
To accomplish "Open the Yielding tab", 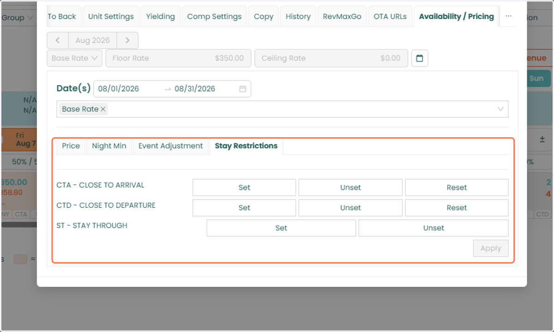I will coord(160,16).
